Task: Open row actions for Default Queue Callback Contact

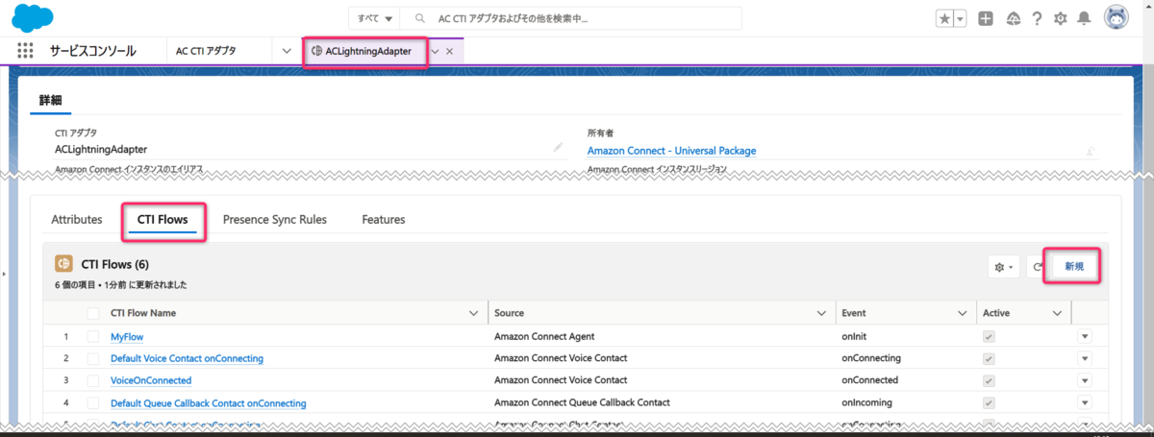Action: 1086,403
